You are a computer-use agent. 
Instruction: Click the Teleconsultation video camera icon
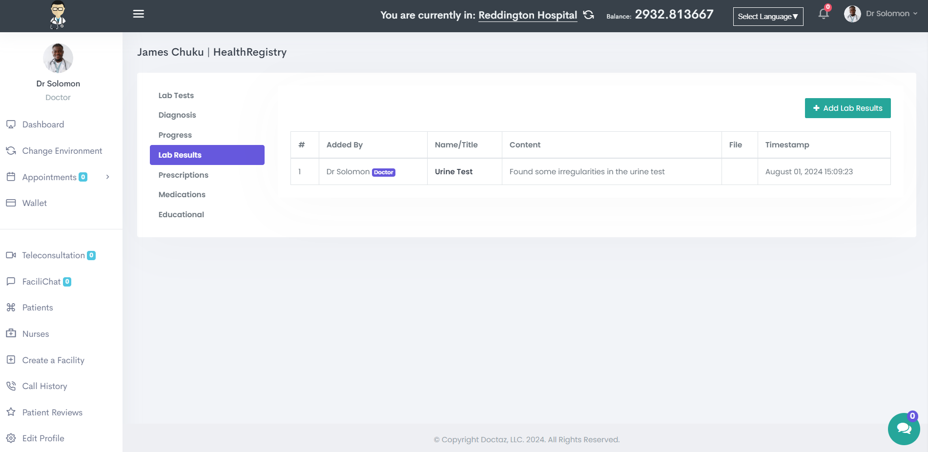[11, 255]
